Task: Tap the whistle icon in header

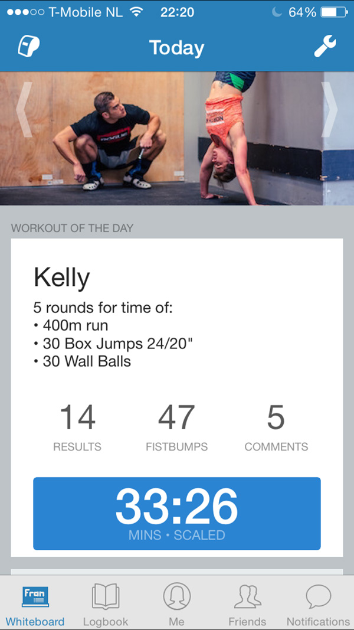Action: click(28, 47)
